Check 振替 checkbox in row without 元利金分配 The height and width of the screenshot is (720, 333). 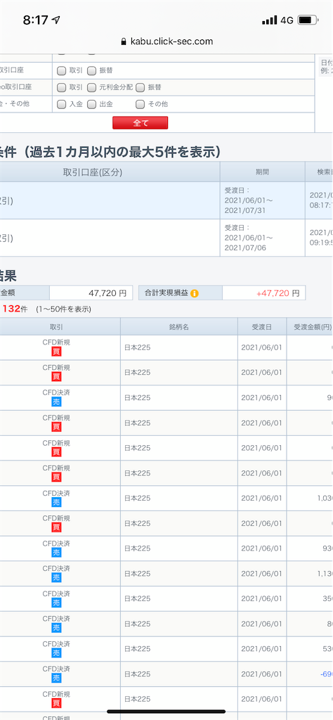pyautogui.click(x=92, y=71)
